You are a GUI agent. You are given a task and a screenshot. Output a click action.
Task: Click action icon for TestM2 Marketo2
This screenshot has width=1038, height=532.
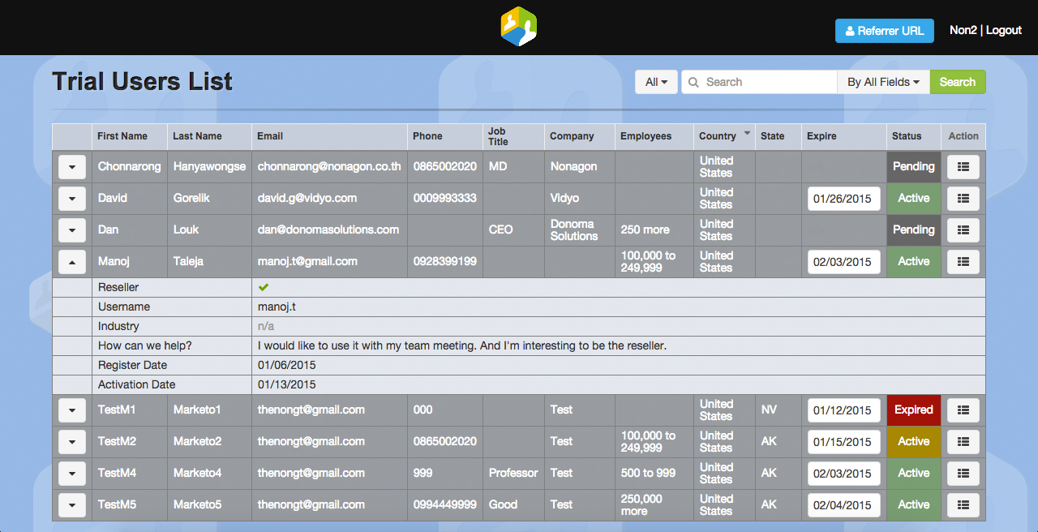tap(963, 442)
